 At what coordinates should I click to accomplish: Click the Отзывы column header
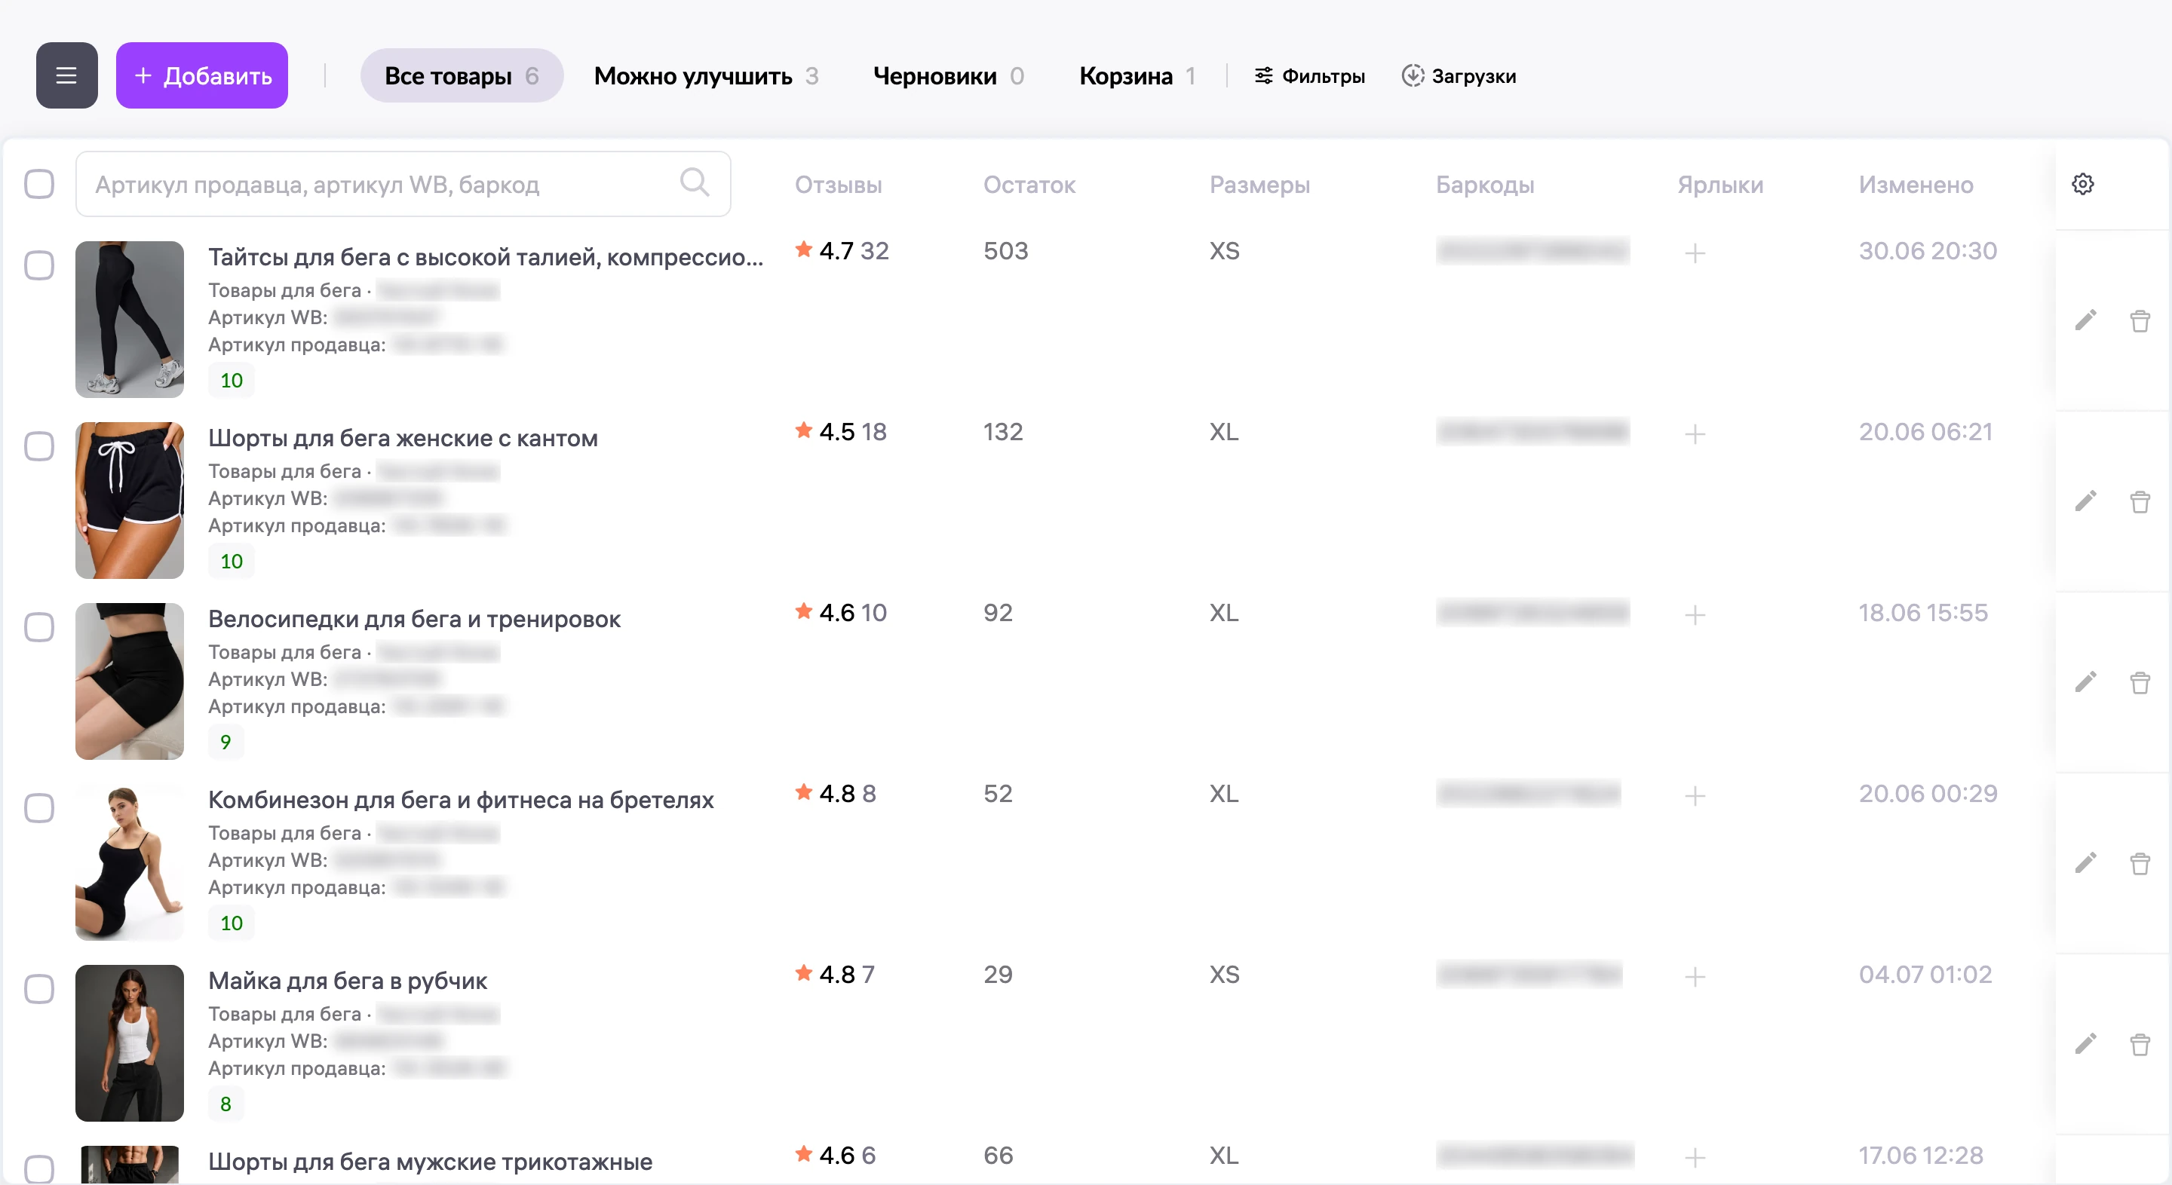point(838,185)
